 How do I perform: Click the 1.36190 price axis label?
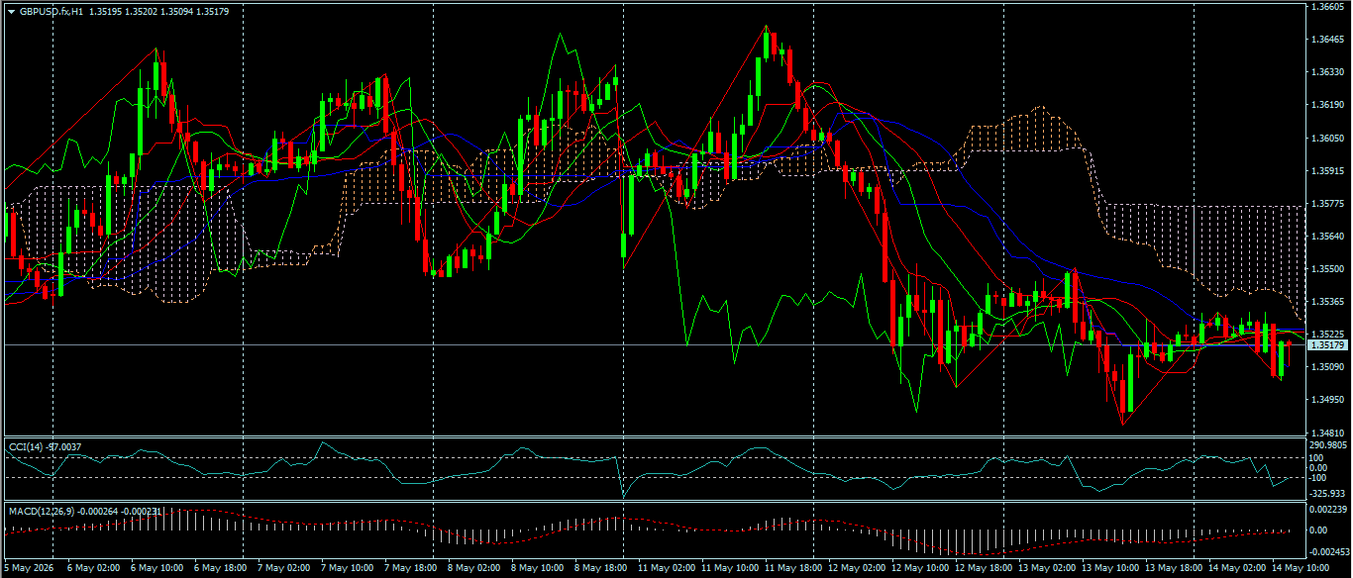(x=1326, y=105)
